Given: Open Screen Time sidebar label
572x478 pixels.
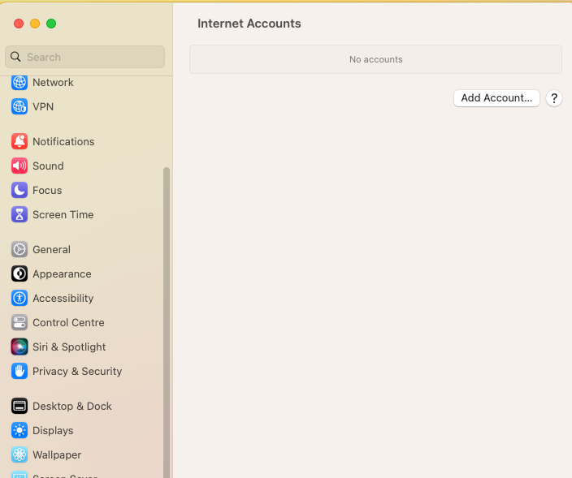Looking at the screenshot, I should pyautogui.click(x=63, y=214).
